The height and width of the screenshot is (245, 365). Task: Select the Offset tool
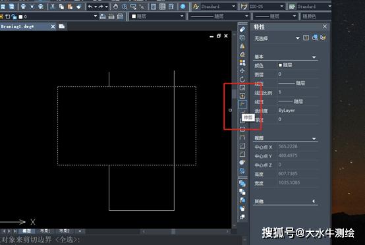pyautogui.click(x=242, y=55)
